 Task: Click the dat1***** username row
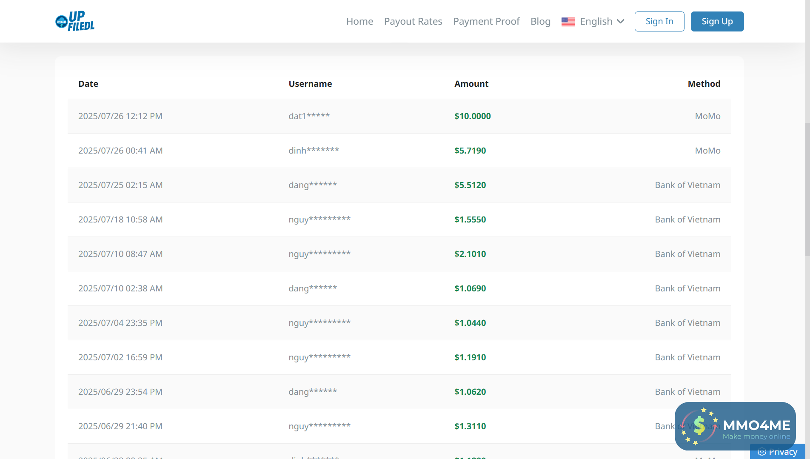point(309,116)
